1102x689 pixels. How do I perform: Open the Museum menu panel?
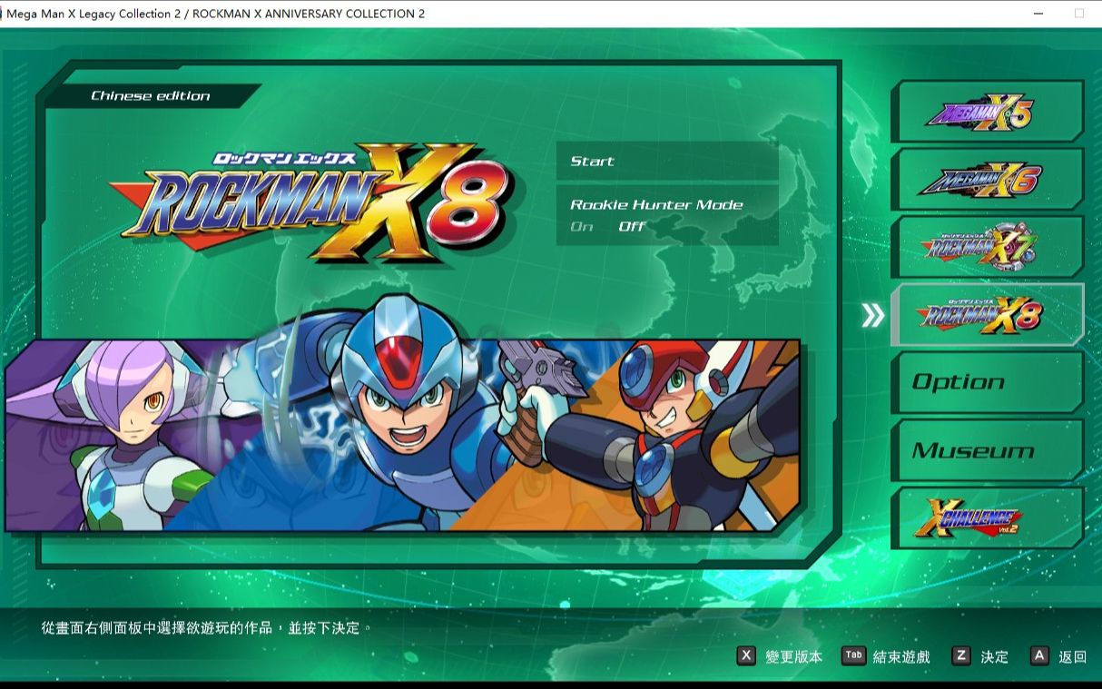tap(988, 450)
